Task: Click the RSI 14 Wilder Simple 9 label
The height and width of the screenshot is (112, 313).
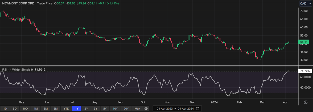Action: [x=17, y=69]
